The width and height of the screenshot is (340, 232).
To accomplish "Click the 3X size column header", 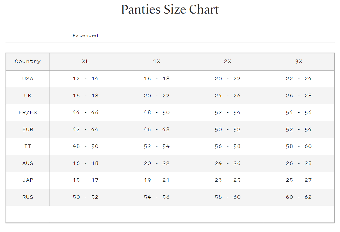I will pos(299,61).
